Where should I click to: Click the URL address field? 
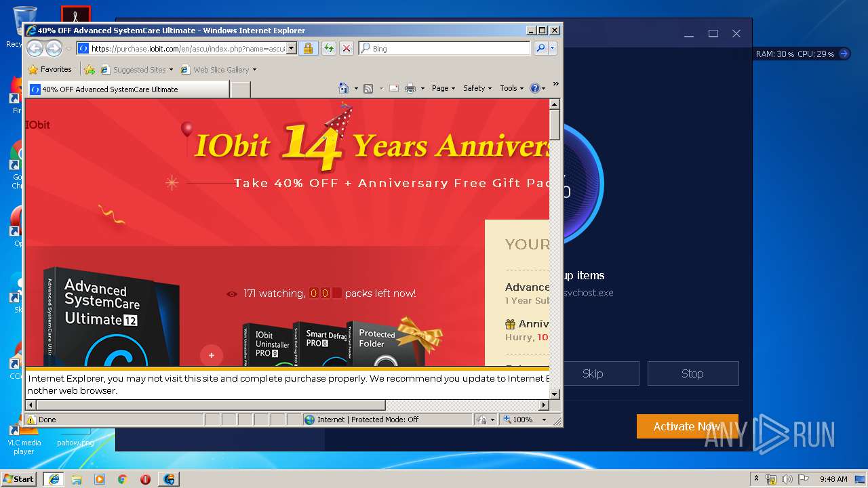(188, 48)
